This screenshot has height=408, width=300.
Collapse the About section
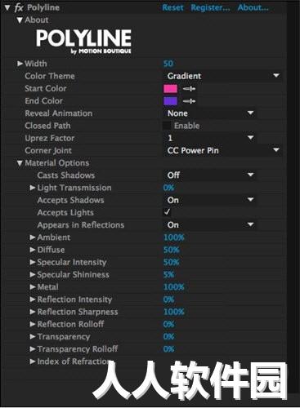coord(20,20)
